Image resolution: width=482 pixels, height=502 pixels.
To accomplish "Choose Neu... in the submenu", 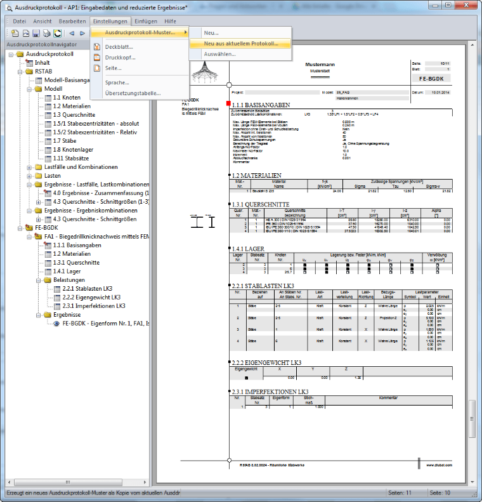I will 240,32.
